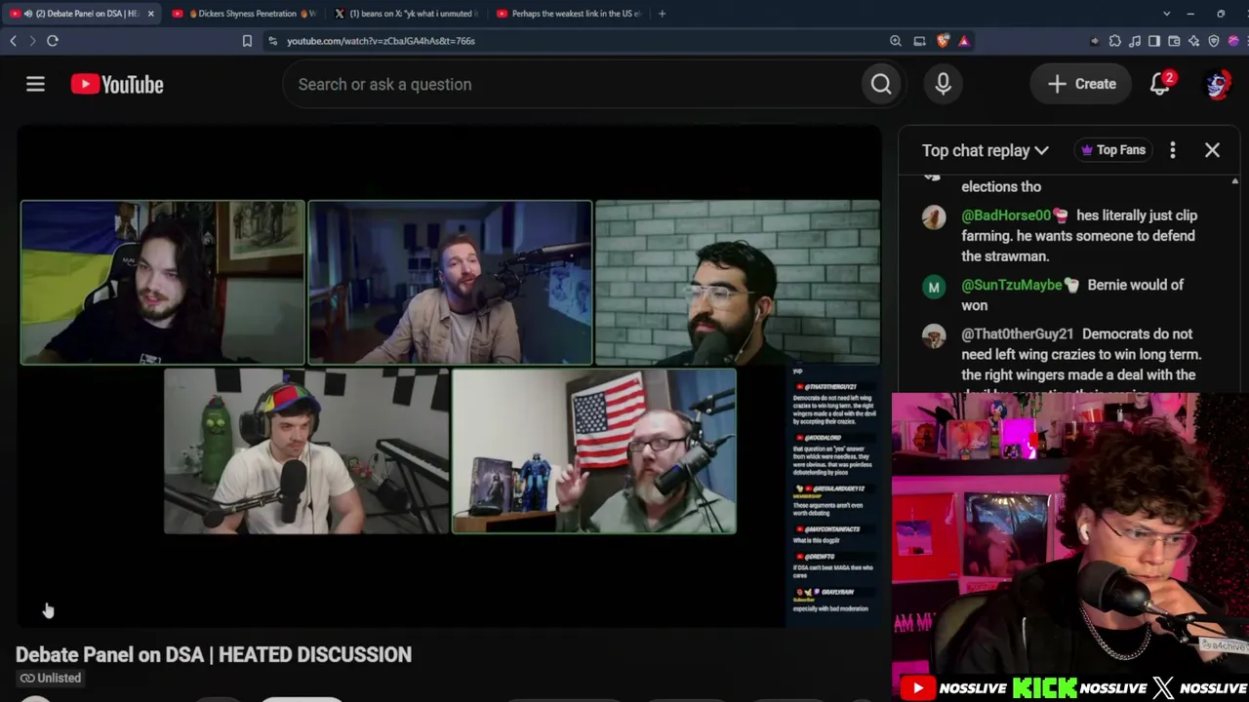Viewport: 1249px width, 702px height.
Task: Switch to the Perhaps the weakest link tab
Action: (x=568, y=14)
